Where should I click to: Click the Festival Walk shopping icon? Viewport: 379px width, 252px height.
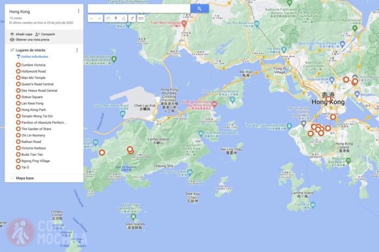[332, 79]
